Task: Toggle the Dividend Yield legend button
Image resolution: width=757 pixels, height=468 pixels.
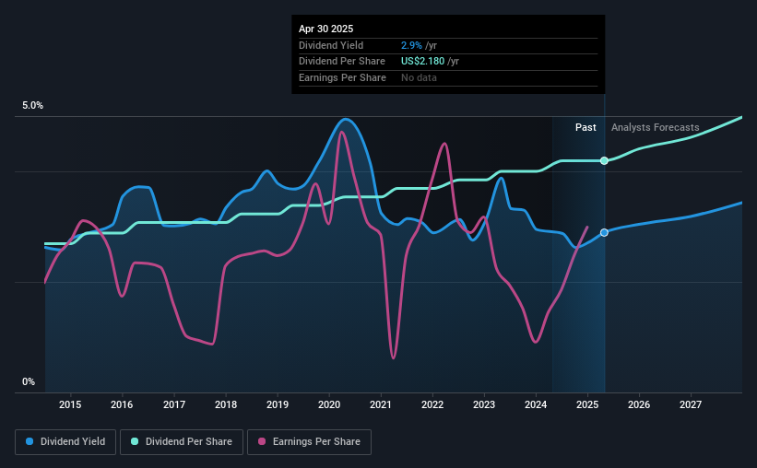Action: pyautogui.click(x=65, y=442)
